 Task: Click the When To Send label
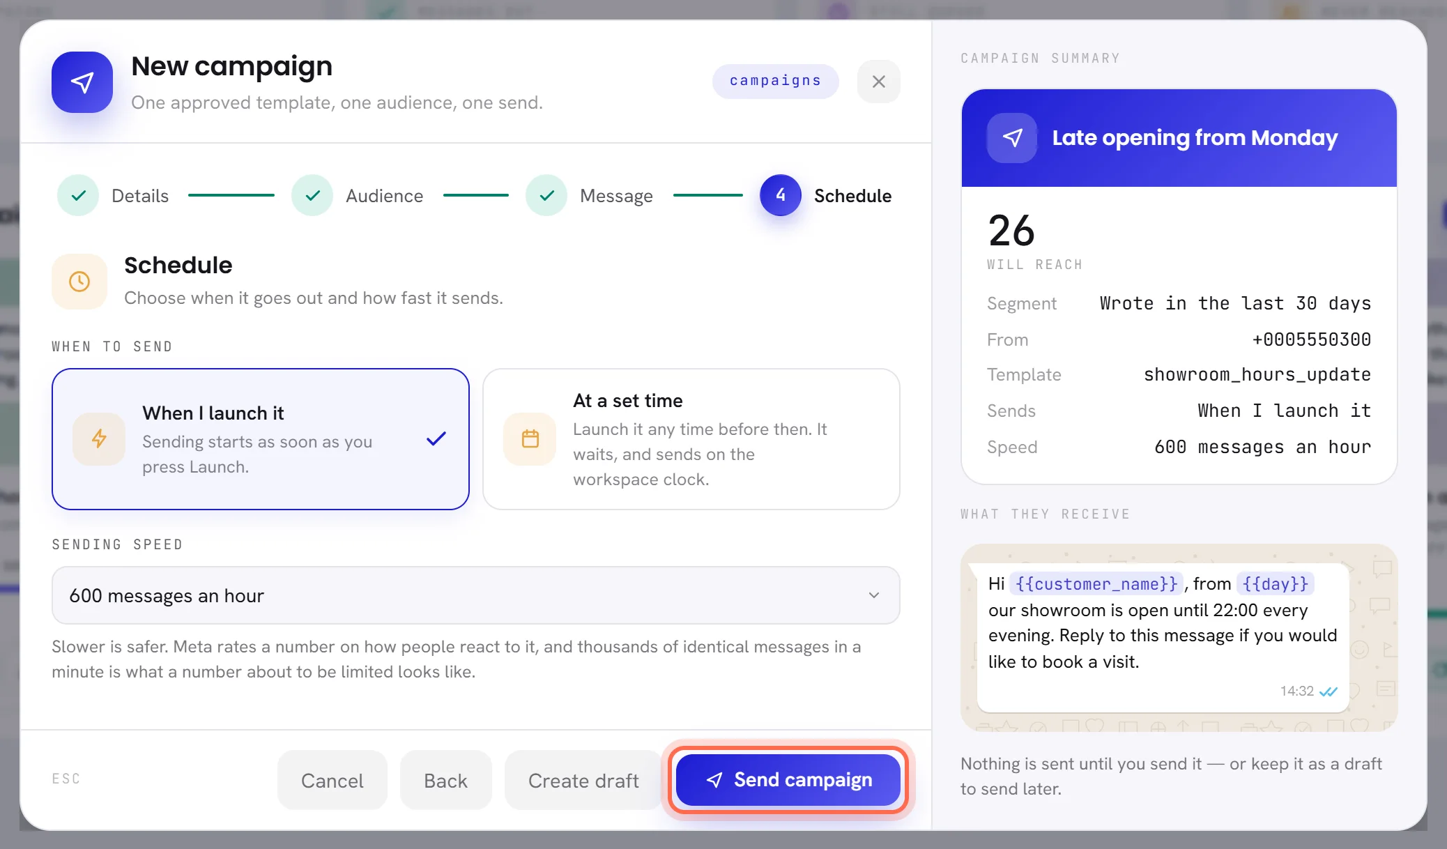[112, 346]
